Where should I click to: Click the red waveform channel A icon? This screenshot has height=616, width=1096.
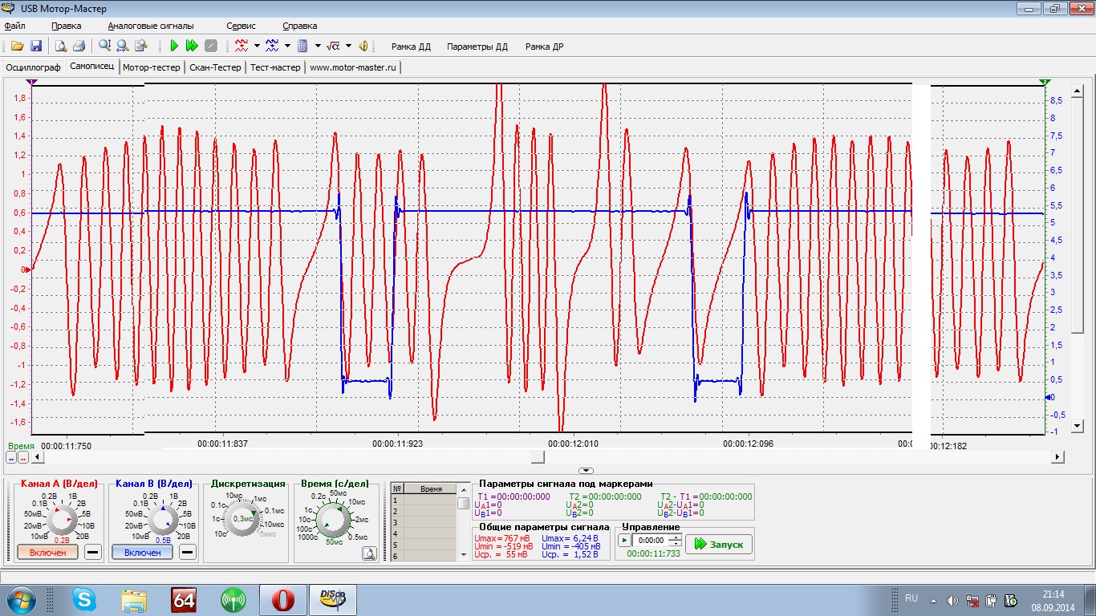point(242,47)
